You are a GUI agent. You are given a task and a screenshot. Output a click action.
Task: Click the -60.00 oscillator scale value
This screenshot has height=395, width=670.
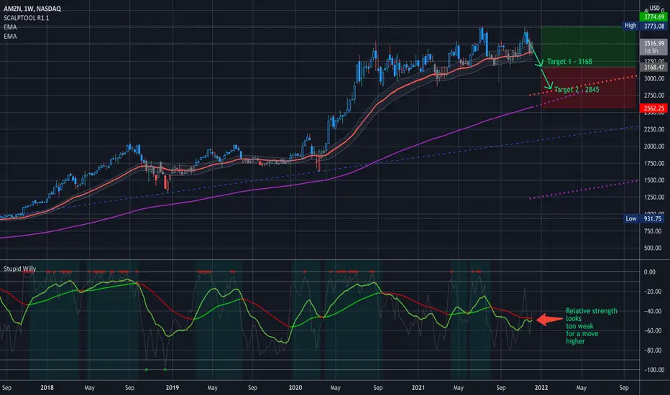point(653,330)
